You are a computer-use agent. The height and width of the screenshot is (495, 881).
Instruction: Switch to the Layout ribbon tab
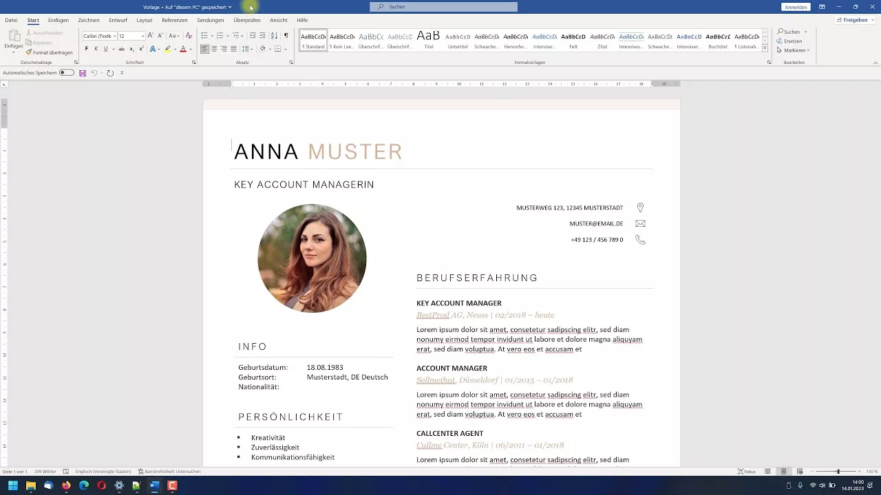pos(144,20)
